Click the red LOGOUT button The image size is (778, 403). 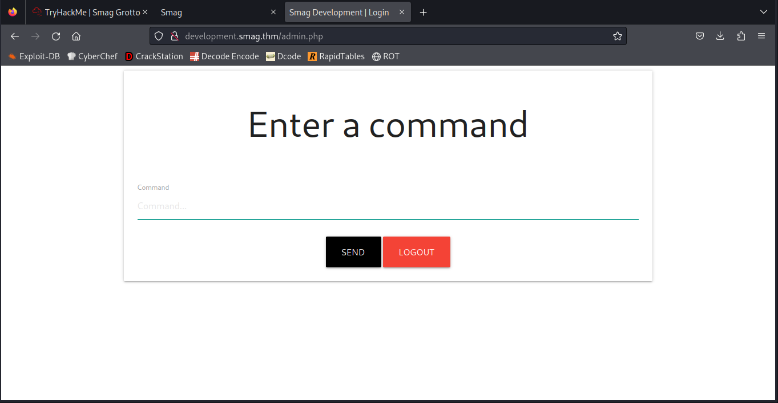[x=416, y=252]
